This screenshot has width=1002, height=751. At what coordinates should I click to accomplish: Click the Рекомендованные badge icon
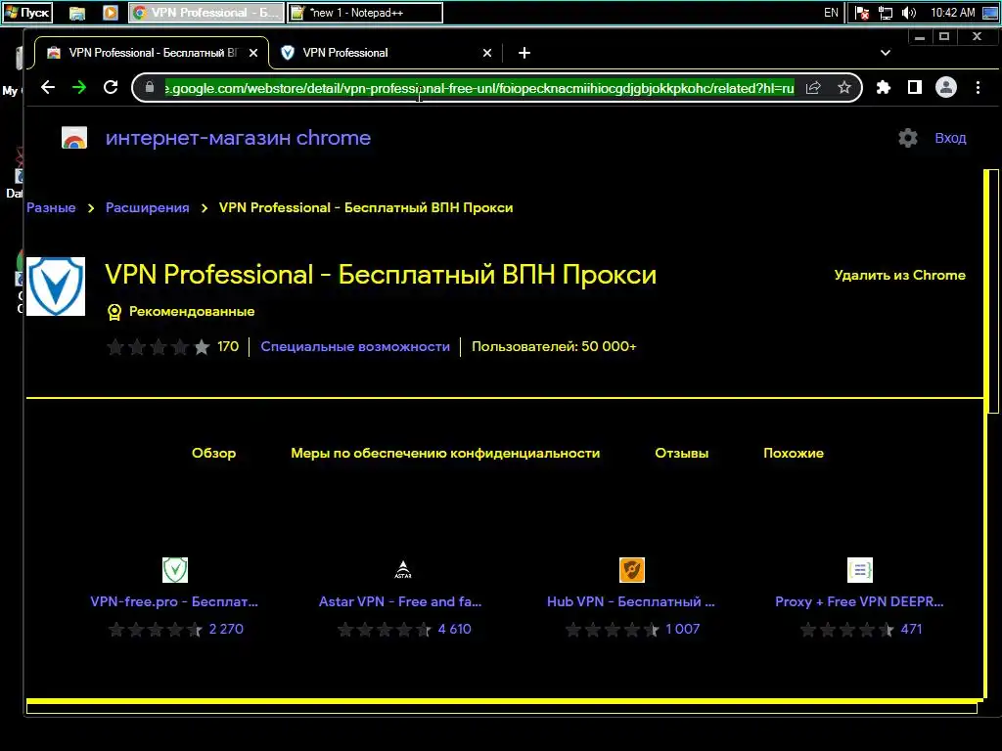114,312
